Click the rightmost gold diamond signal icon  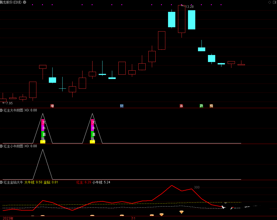(x=182, y=212)
